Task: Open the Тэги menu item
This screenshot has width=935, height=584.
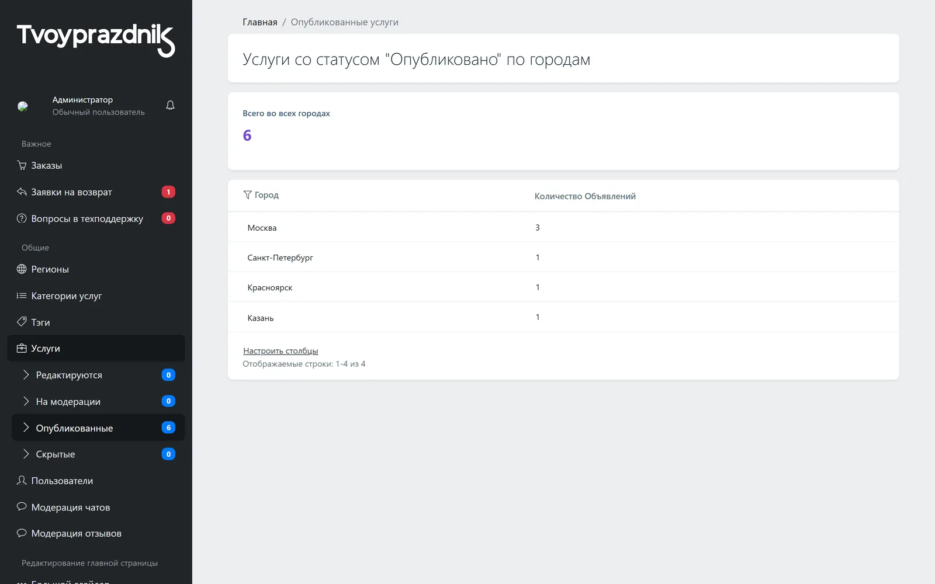Action: click(x=96, y=322)
